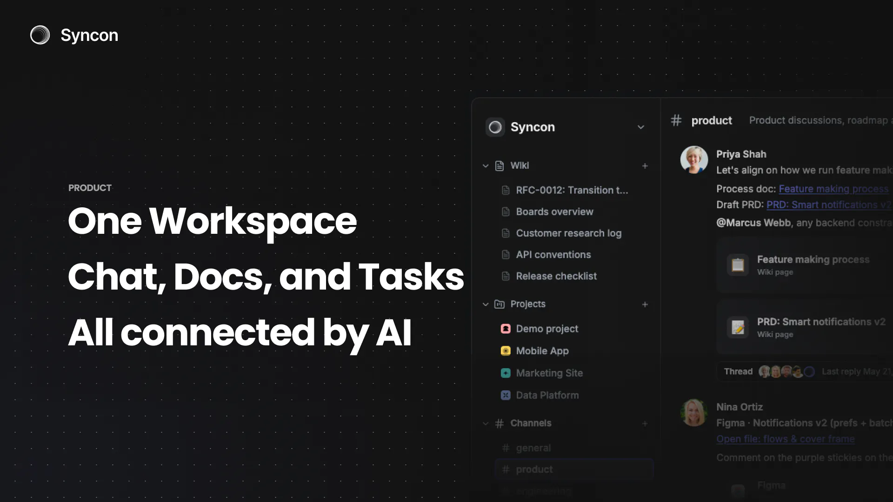
Task: Click the Data Platform blue icon
Action: tap(506, 395)
